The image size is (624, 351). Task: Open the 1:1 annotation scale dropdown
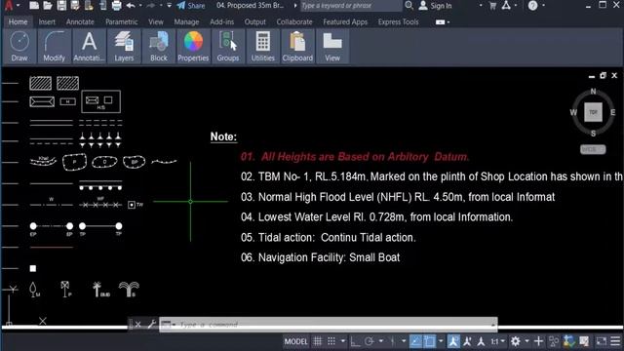point(497,341)
